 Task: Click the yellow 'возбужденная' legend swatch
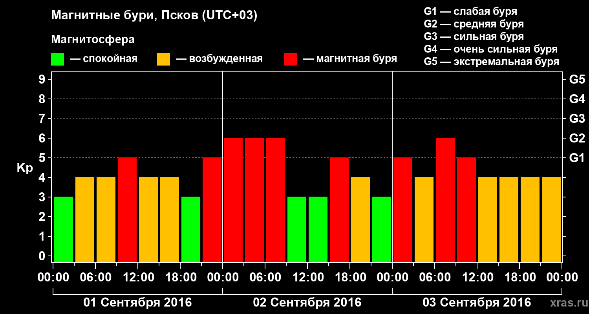(x=163, y=59)
